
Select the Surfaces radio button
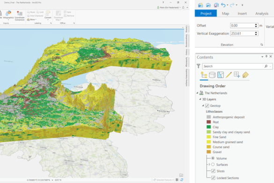tap(213, 164)
